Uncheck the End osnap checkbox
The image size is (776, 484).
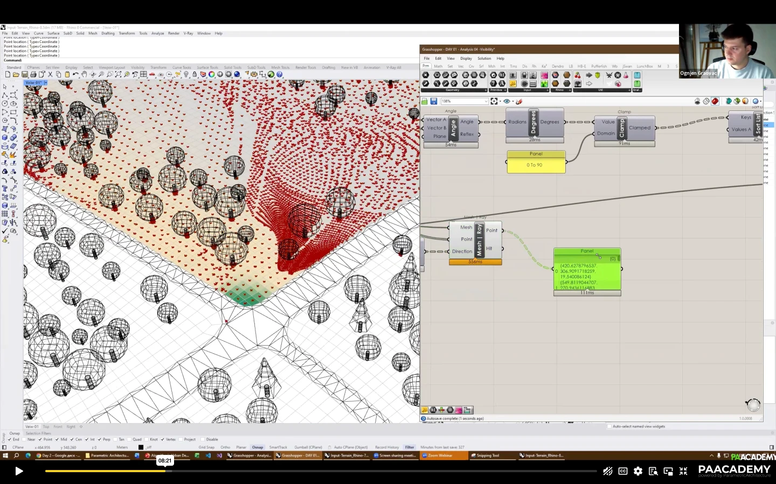(x=9, y=439)
